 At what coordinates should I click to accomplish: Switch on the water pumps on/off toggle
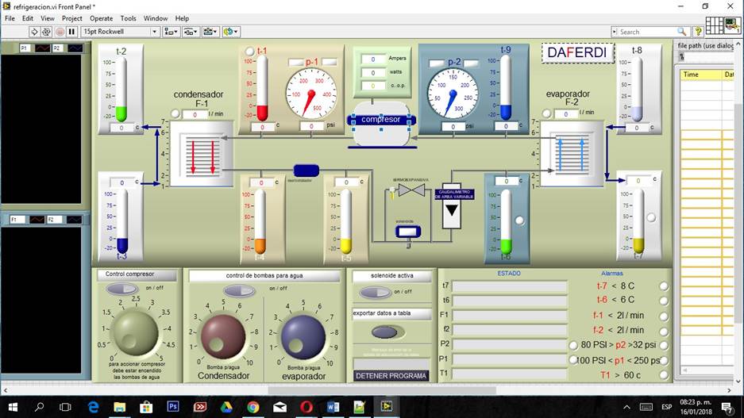pos(239,291)
